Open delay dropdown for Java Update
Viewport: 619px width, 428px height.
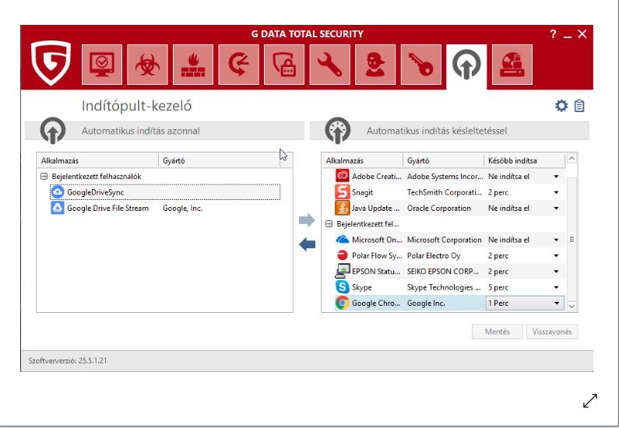tap(556, 209)
